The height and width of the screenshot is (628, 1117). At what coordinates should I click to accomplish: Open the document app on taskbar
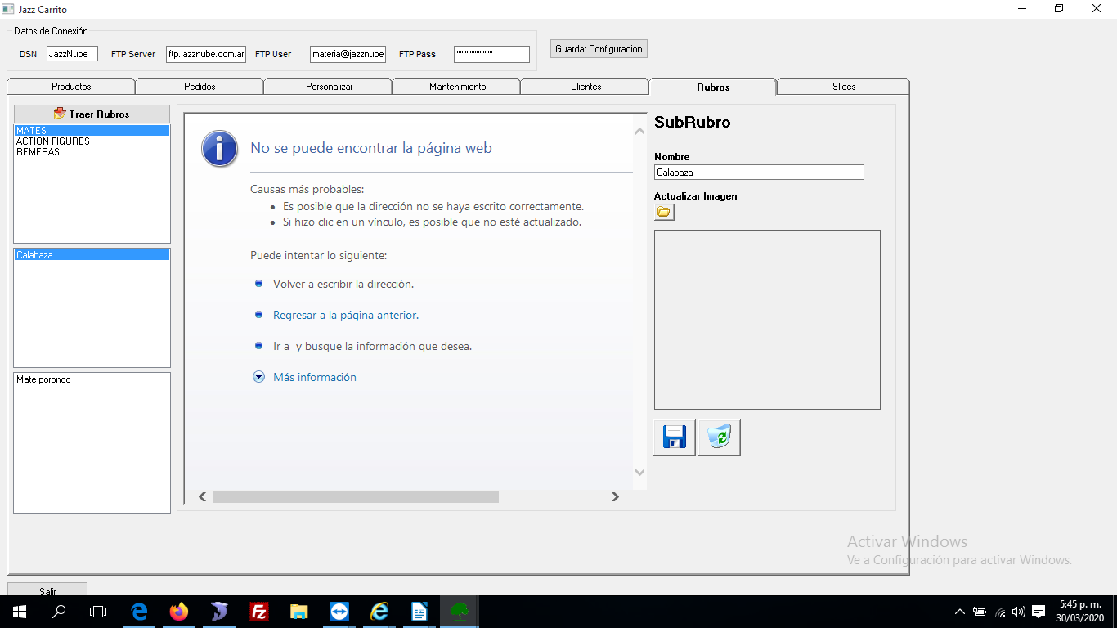point(419,611)
